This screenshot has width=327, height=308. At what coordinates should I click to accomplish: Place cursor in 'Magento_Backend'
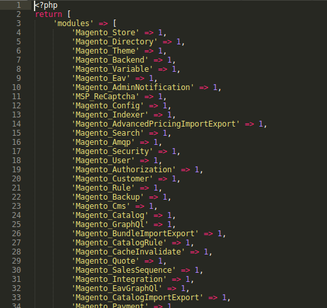click(110, 60)
